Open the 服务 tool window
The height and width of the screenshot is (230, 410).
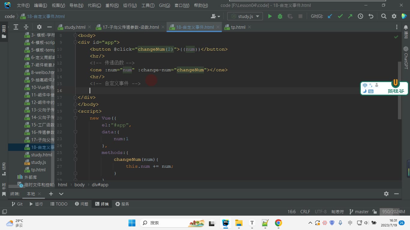122,204
